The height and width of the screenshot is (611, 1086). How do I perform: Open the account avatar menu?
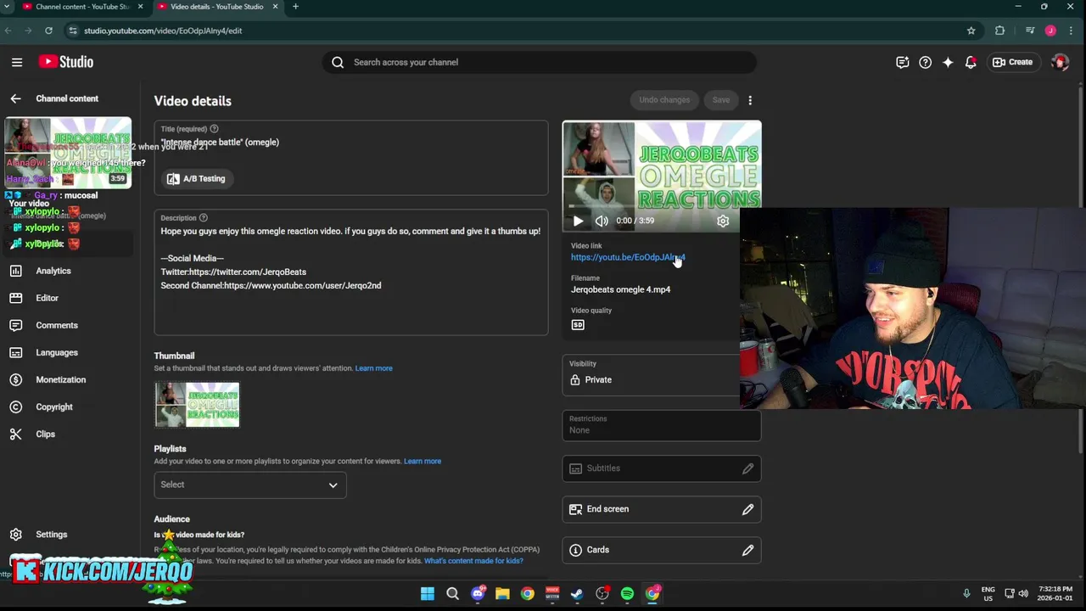(1060, 62)
